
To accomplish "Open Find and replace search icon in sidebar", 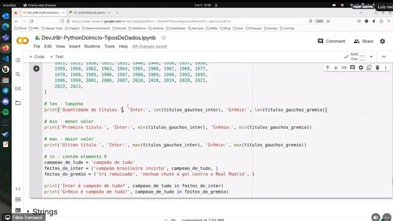I will pos(18,74).
